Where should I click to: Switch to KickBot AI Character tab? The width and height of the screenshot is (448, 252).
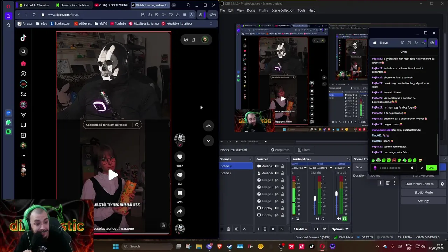[x=34, y=5]
